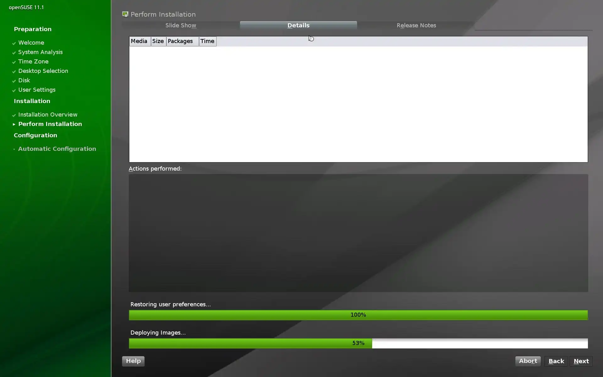603x377 pixels.
Task: Click checkmark icon beside Disk step
Action: [x=14, y=81]
